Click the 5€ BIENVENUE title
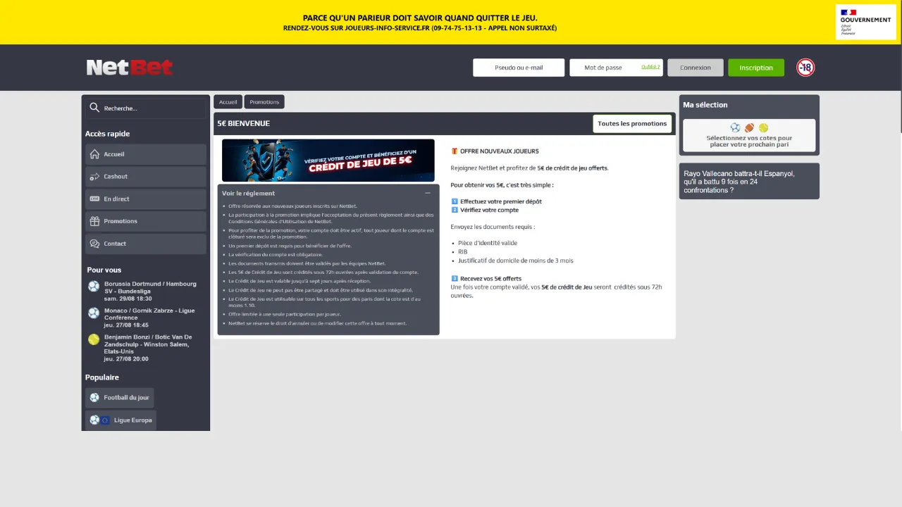This screenshot has width=902, height=507. pyautogui.click(x=243, y=123)
